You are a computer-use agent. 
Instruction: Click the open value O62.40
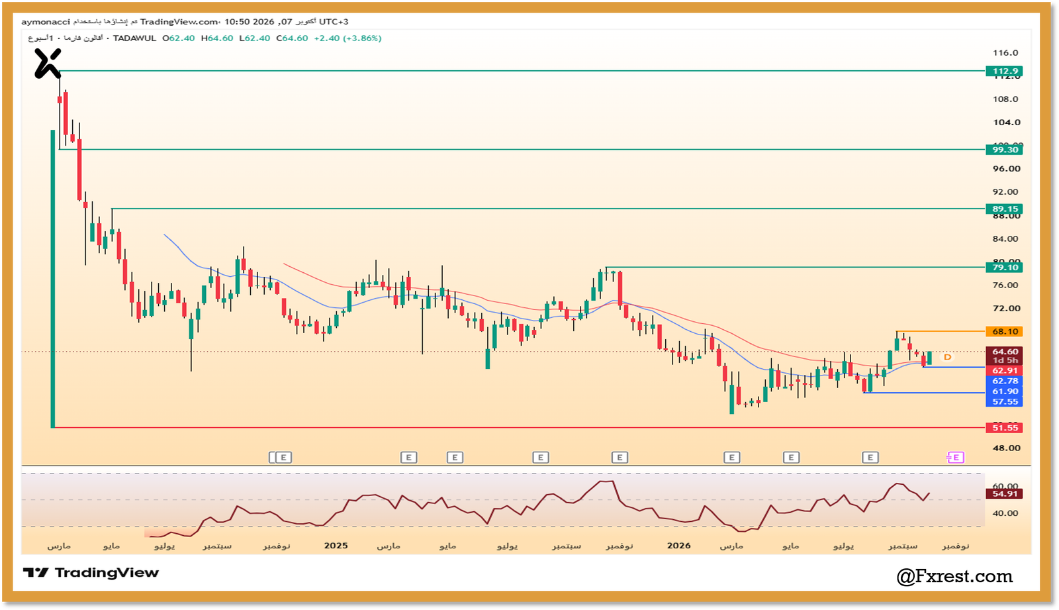click(179, 38)
